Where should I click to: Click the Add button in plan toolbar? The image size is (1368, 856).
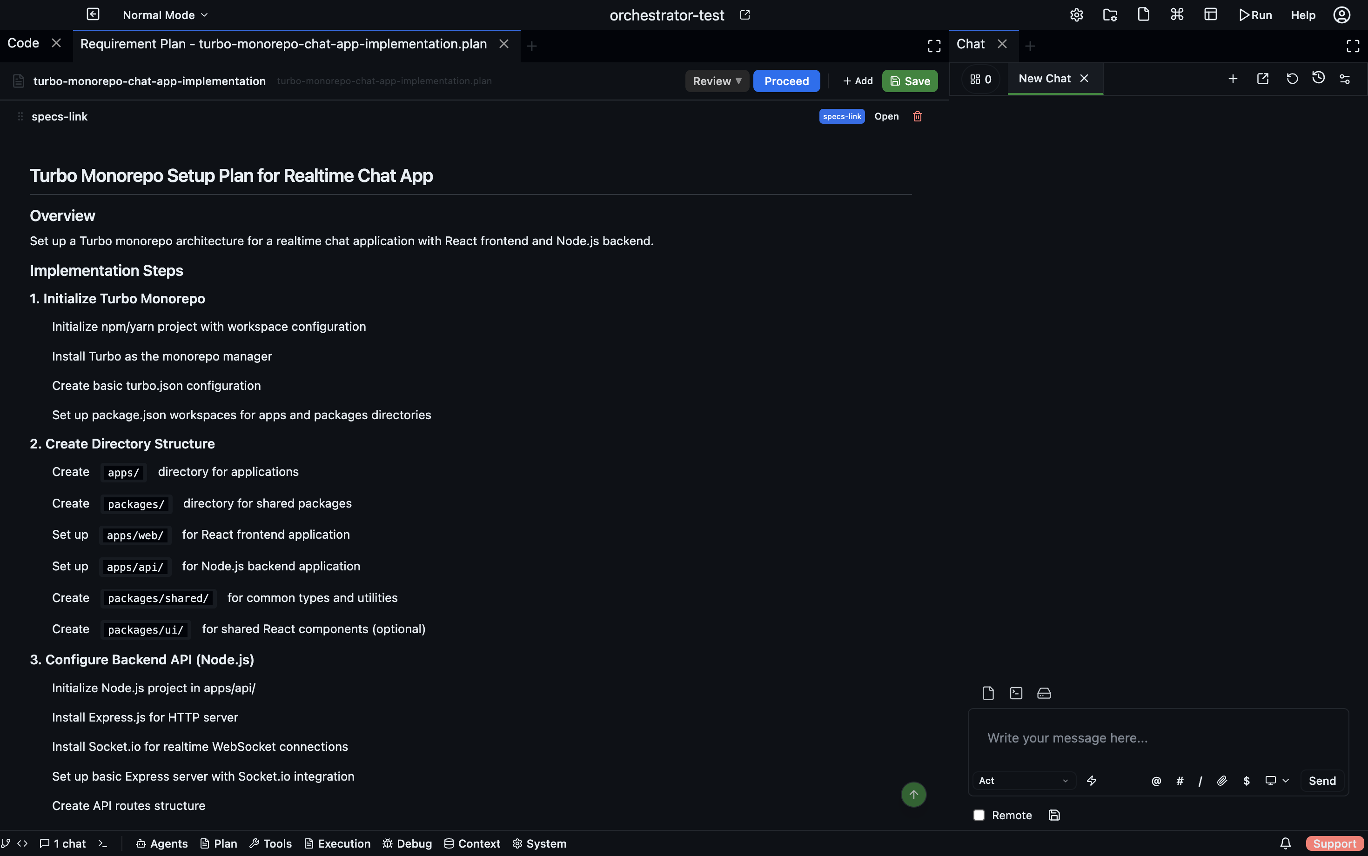click(857, 81)
